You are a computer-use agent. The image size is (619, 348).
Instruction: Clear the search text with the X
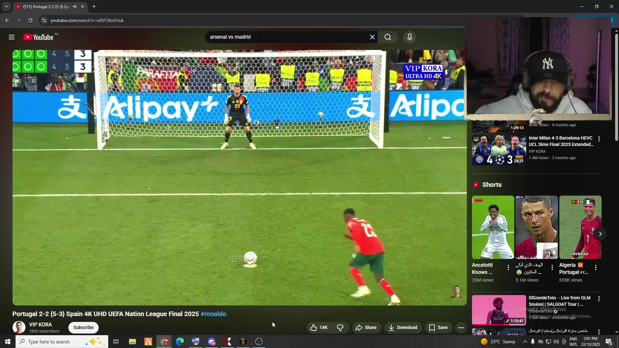(x=372, y=37)
